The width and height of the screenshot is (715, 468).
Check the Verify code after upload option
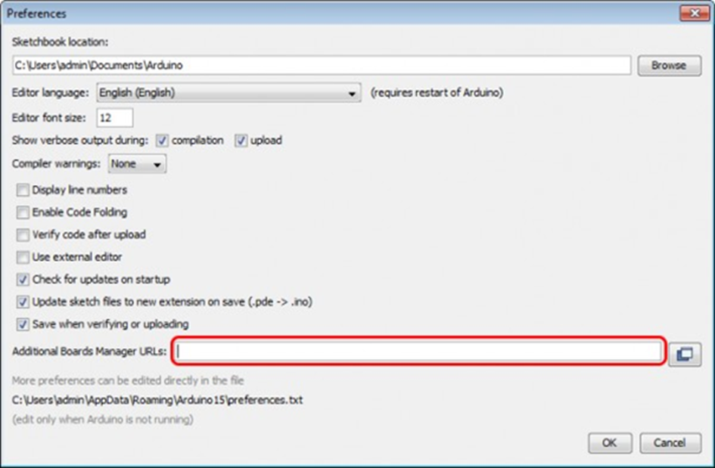point(23,235)
